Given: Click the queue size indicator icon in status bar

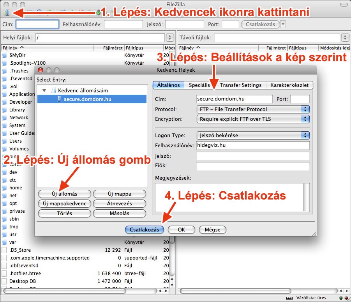Looking at the screenshot, I should (x=289, y=298).
